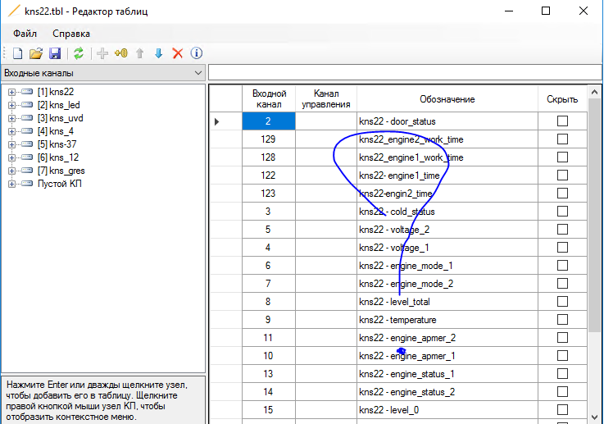Tick Скрыть checkbox for kns22 - level_0
604x424 pixels.
562,410
